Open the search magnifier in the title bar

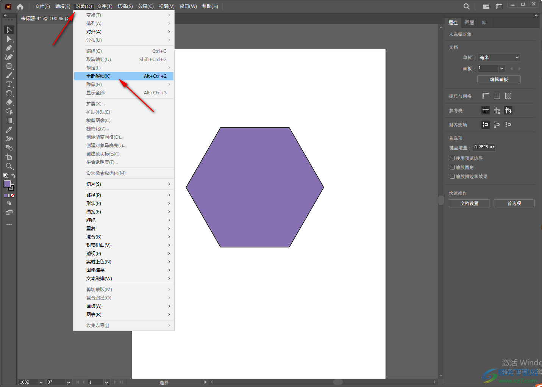pos(467,6)
